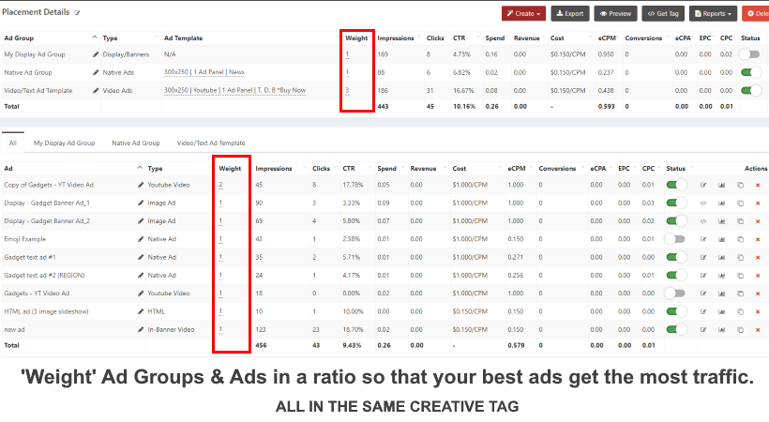Enable the Emoji Example ad status
The width and height of the screenshot is (769, 422).
coord(675,239)
